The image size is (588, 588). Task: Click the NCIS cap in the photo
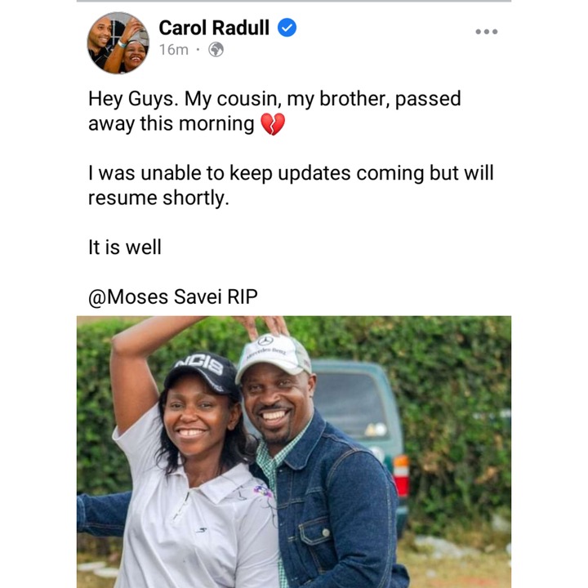[201, 372]
